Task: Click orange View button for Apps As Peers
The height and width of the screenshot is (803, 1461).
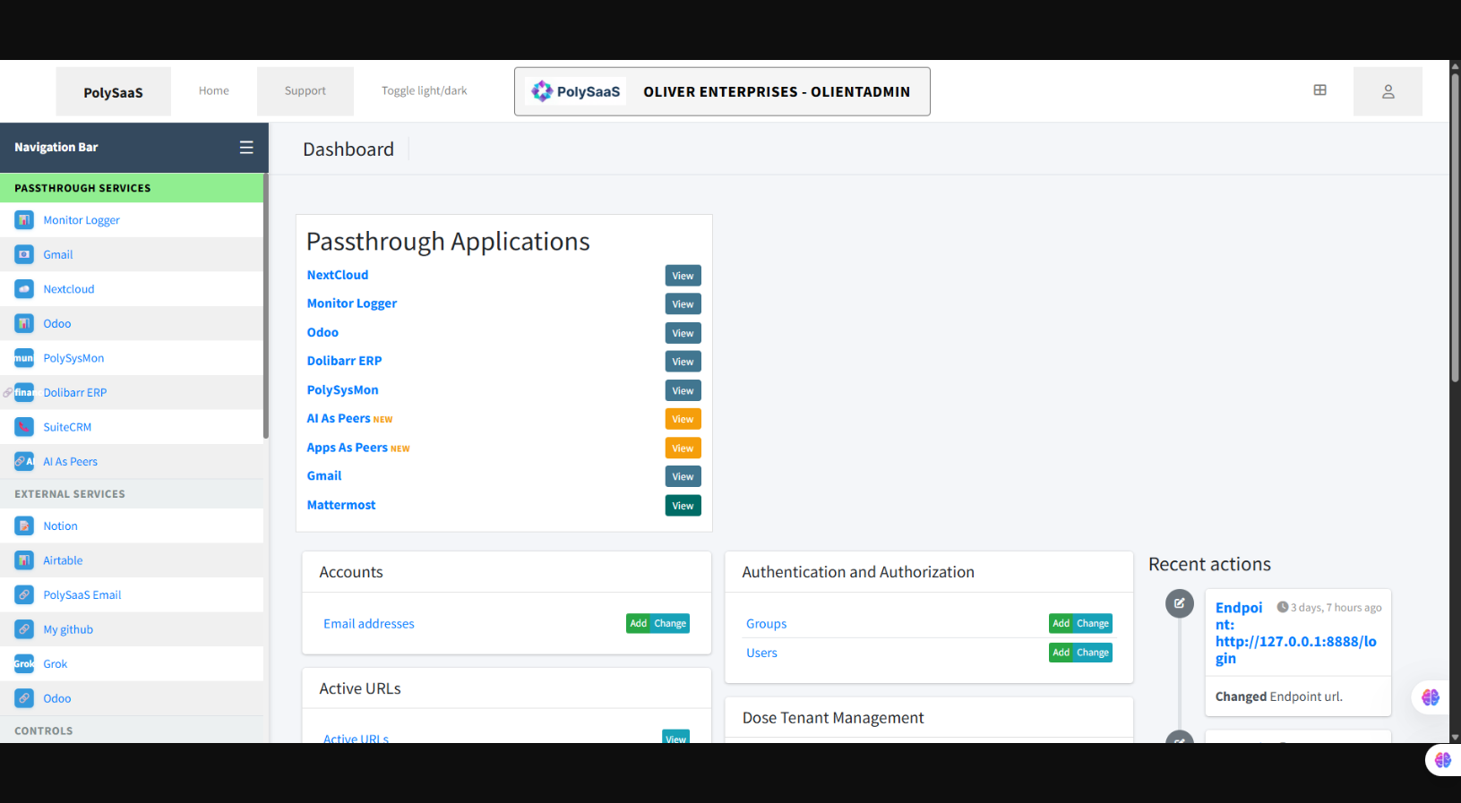Action: pyautogui.click(x=683, y=448)
